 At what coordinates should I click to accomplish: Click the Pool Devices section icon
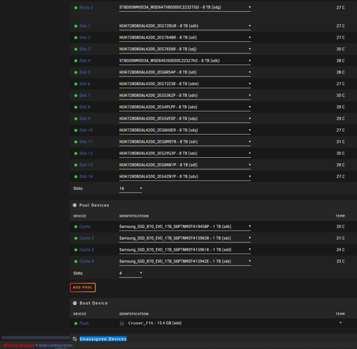coord(74,205)
